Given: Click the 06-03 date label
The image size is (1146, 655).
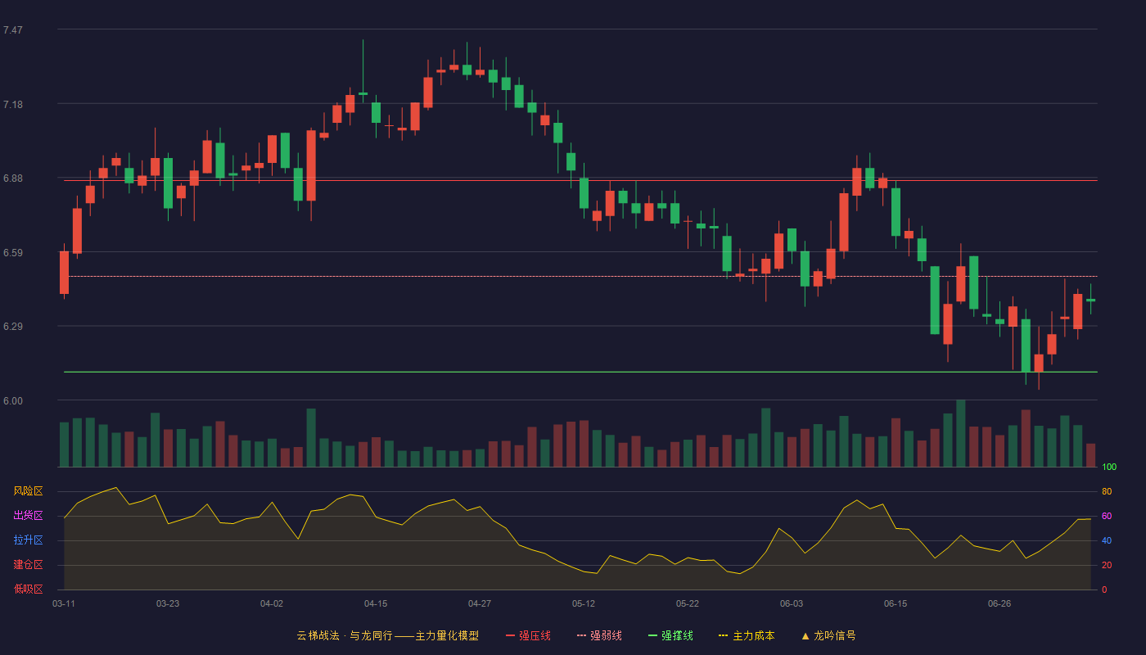Looking at the screenshot, I should (x=792, y=603).
